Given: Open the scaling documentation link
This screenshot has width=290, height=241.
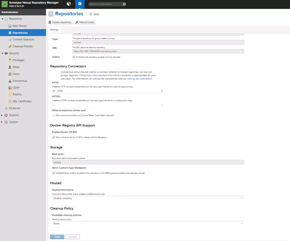Looking at the screenshot, I should [139, 79].
